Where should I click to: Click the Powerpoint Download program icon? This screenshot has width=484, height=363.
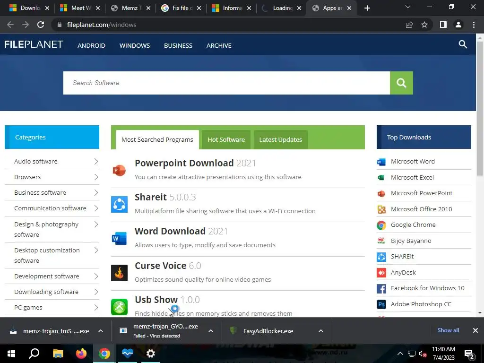click(119, 170)
